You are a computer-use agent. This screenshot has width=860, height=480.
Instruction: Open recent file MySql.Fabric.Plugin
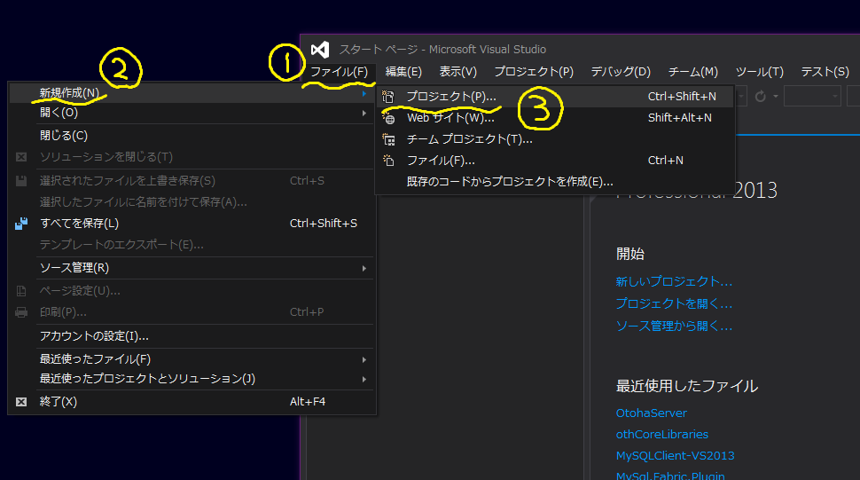(670, 476)
